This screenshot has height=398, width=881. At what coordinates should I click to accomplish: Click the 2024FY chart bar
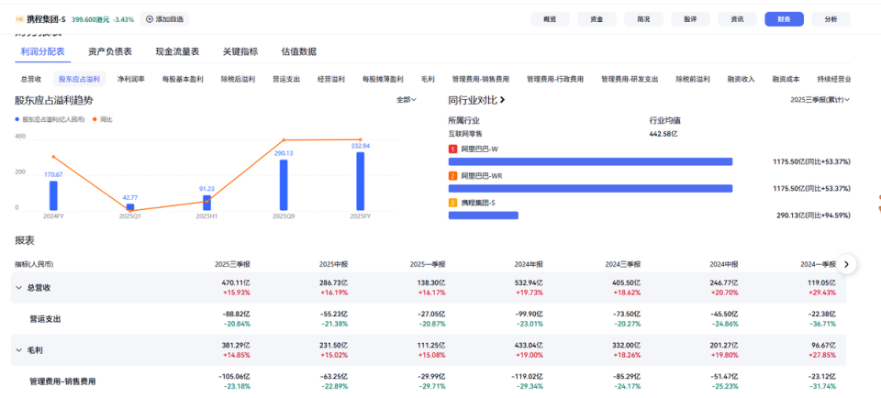53,195
